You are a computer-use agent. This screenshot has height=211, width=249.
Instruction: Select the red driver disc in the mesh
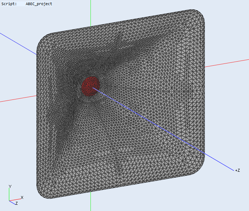pos(91,86)
